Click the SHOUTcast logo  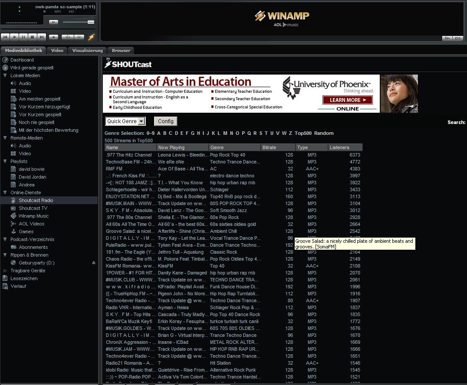(128, 63)
